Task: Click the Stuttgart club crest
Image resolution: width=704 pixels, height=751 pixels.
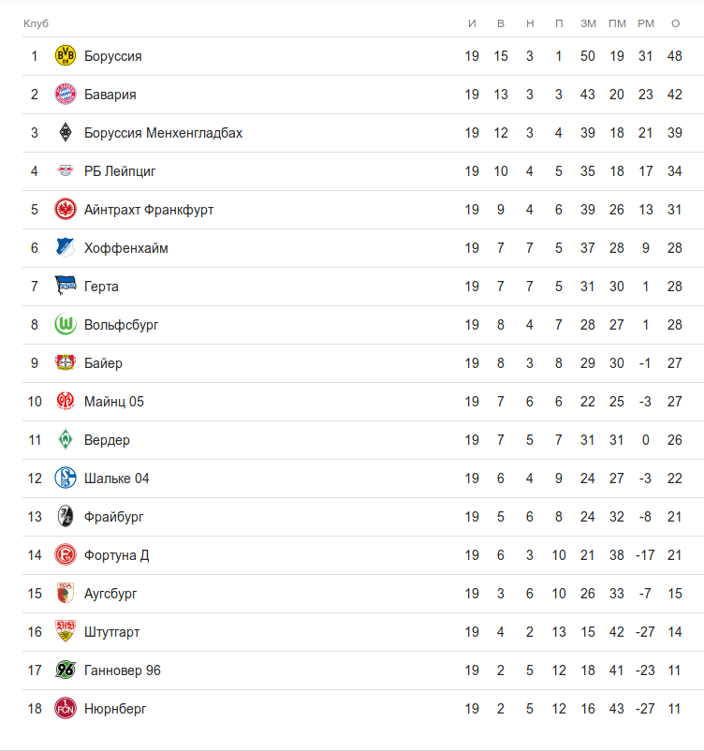Action: [x=66, y=632]
